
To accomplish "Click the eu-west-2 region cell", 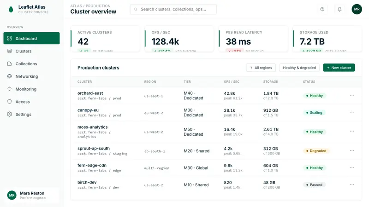I will click(x=154, y=113).
